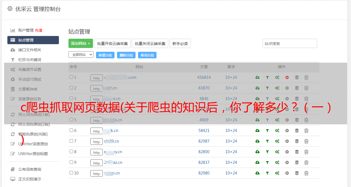Click the gear icon beside 优采云 管理控制台
The width and height of the screenshot is (351, 187).
(10, 9)
